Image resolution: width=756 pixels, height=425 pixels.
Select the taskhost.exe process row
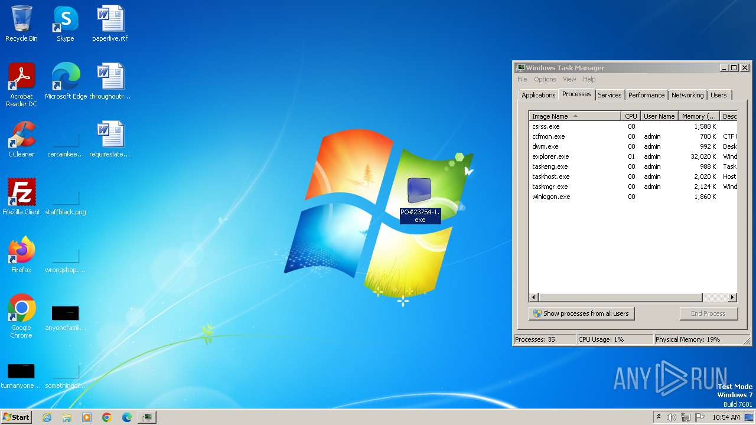(x=633, y=176)
